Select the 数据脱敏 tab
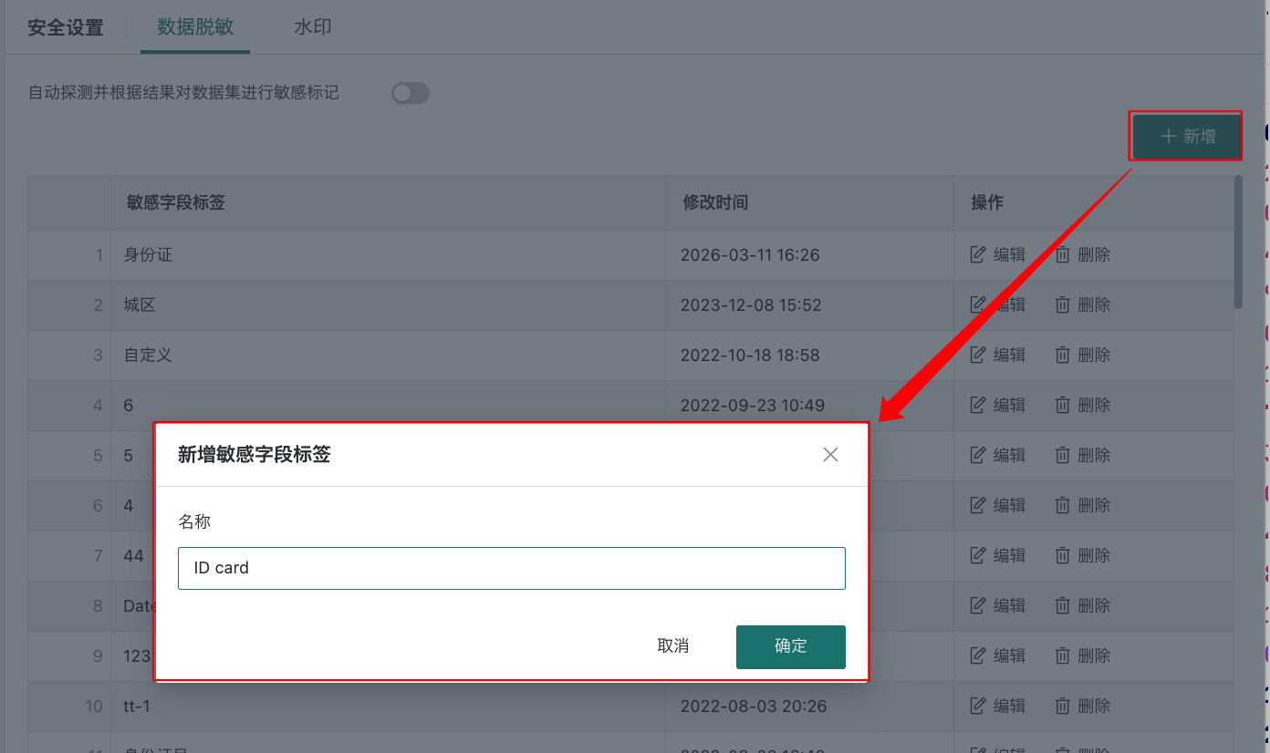Image resolution: width=1270 pixels, height=753 pixels. pos(194,27)
